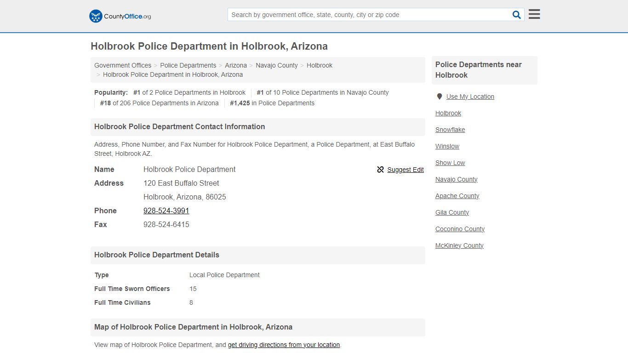Click get driving directions link
Viewport: 628px width, 353px height.
(284, 345)
